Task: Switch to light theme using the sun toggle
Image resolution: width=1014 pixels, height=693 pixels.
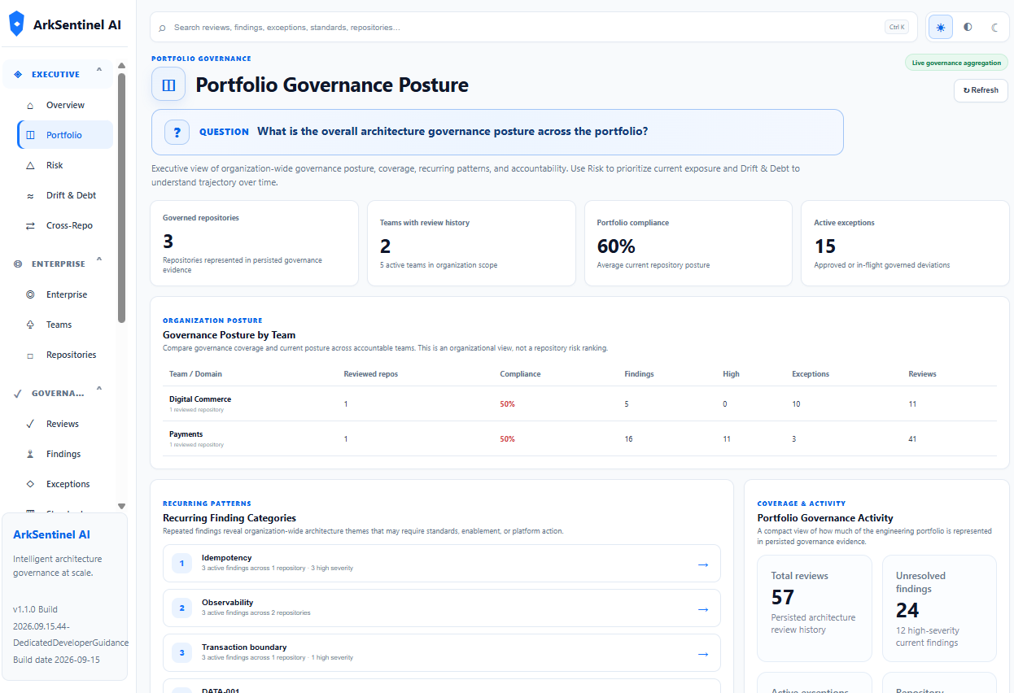Action: pos(941,27)
